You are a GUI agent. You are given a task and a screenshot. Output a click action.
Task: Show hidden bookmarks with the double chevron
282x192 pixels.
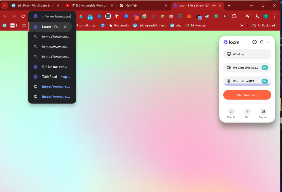click(242, 26)
